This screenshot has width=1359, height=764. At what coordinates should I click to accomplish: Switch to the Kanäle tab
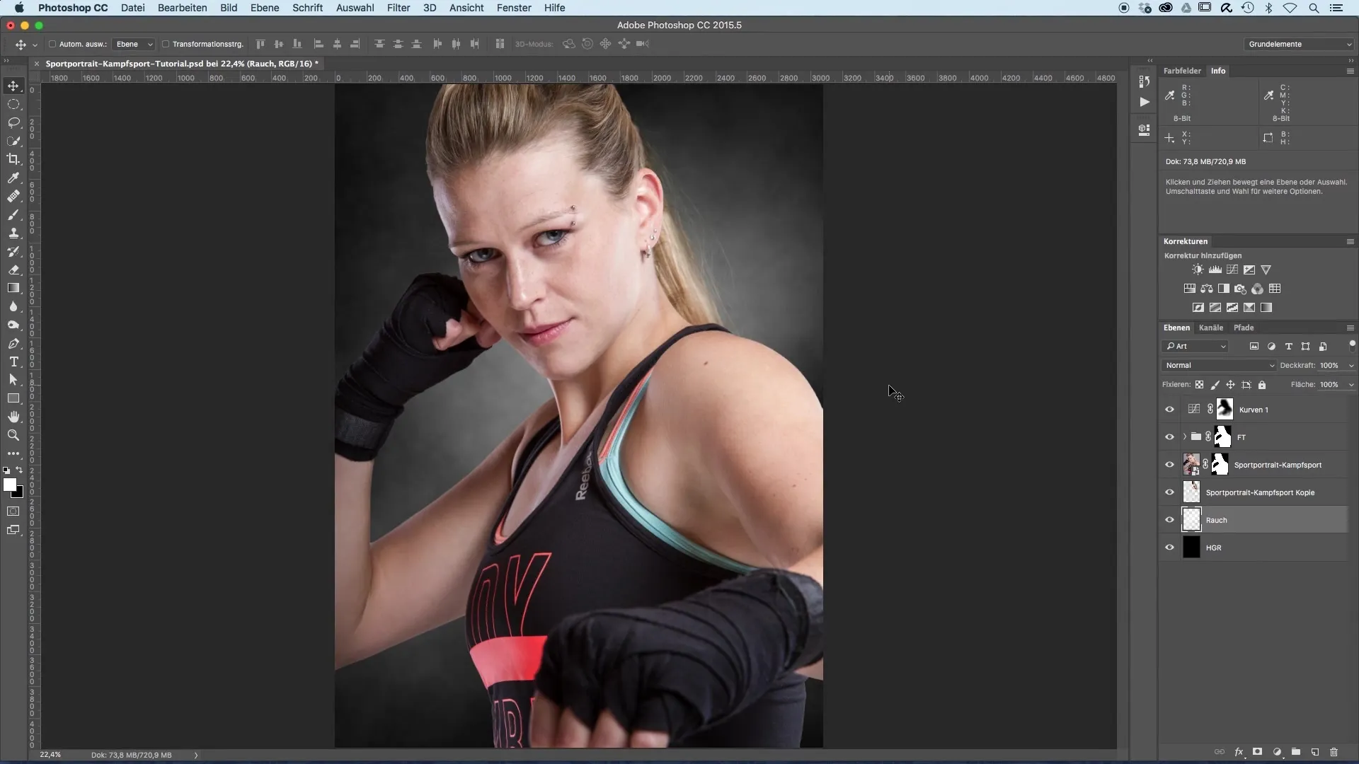pos(1211,328)
